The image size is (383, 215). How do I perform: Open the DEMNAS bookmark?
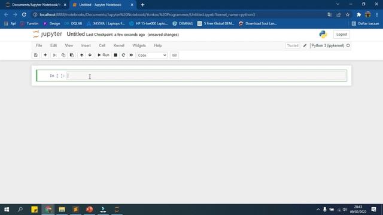183,24
